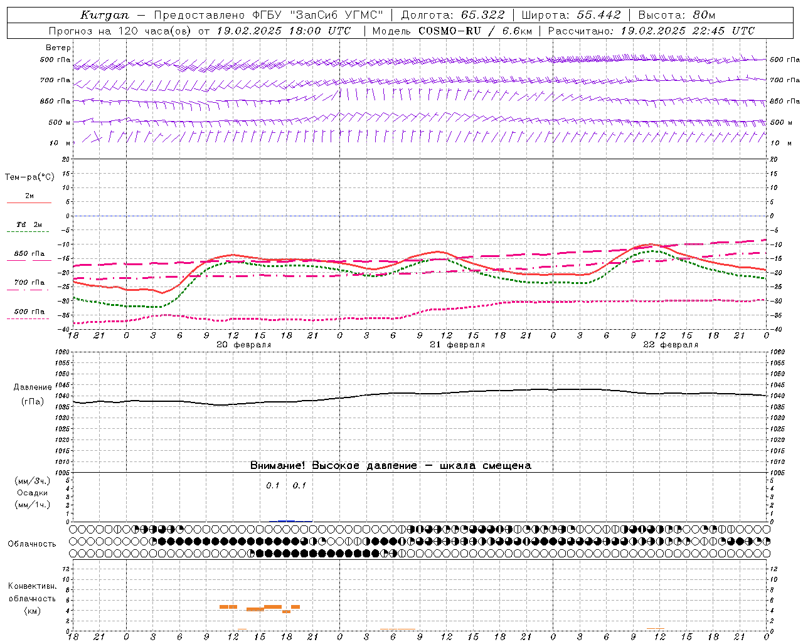Click the '20 февраля' date label
This screenshot has height=642, width=803.
coord(243,345)
